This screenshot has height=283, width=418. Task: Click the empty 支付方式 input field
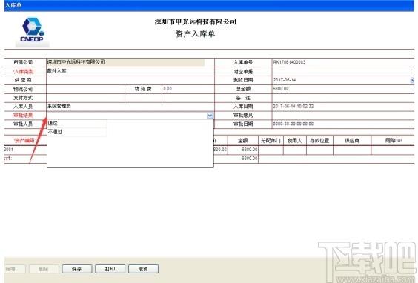pos(85,98)
